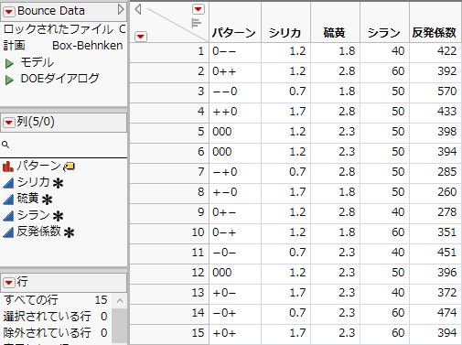
Task: Select the パターン column header
Action: (235, 22)
